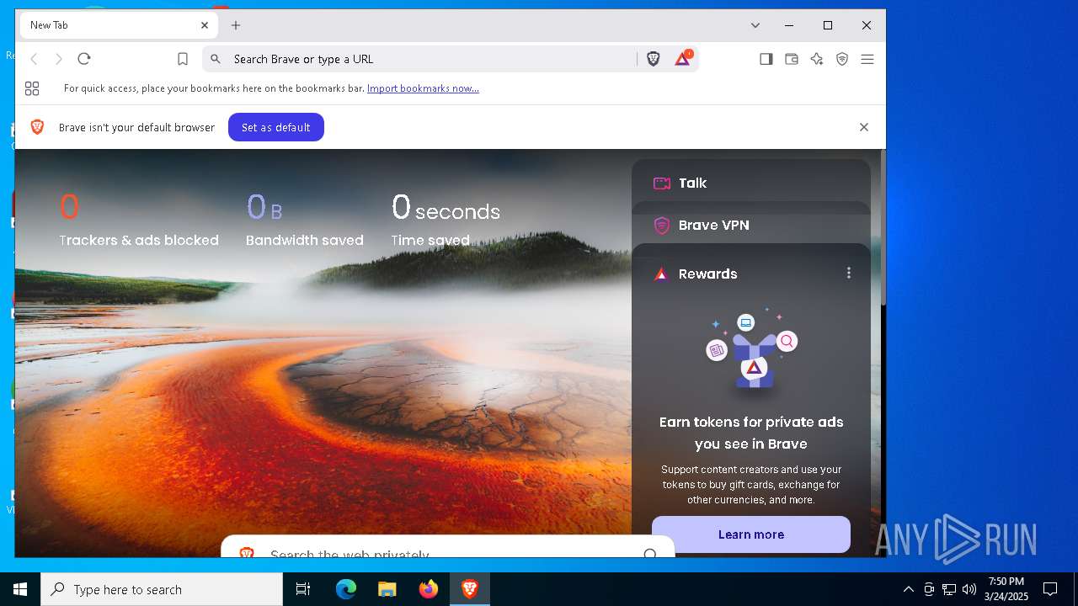The image size is (1078, 606).
Task: Click Set as default button
Action: pyautogui.click(x=276, y=127)
